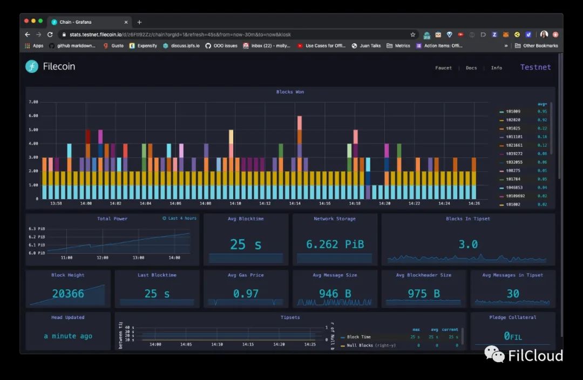Click the 20366 block height value
Image resolution: width=583 pixels, height=380 pixels.
click(x=68, y=294)
